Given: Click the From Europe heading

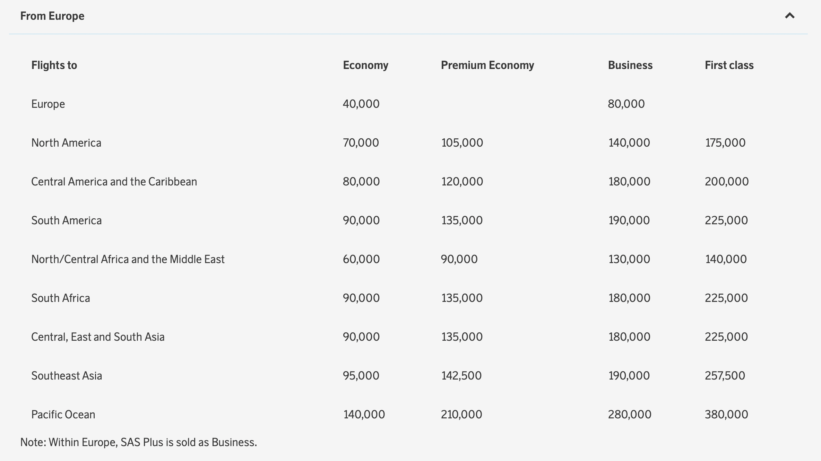Looking at the screenshot, I should (52, 16).
